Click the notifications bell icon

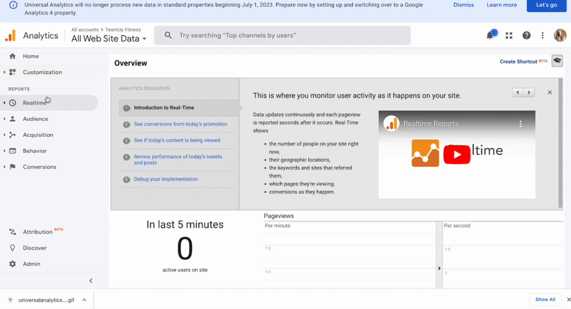pyautogui.click(x=490, y=35)
